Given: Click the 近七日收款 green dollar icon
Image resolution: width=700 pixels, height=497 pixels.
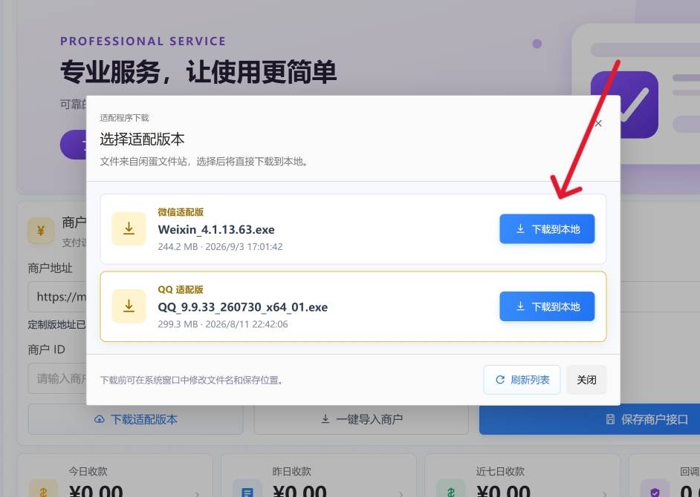Looking at the screenshot, I should click(450, 490).
